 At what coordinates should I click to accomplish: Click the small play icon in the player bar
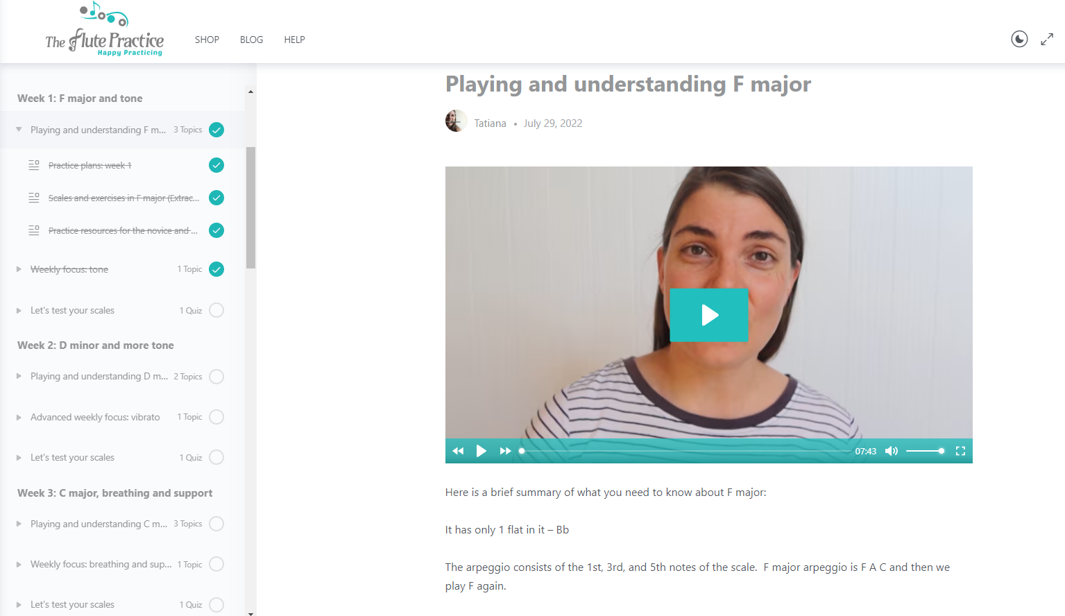tap(481, 451)
